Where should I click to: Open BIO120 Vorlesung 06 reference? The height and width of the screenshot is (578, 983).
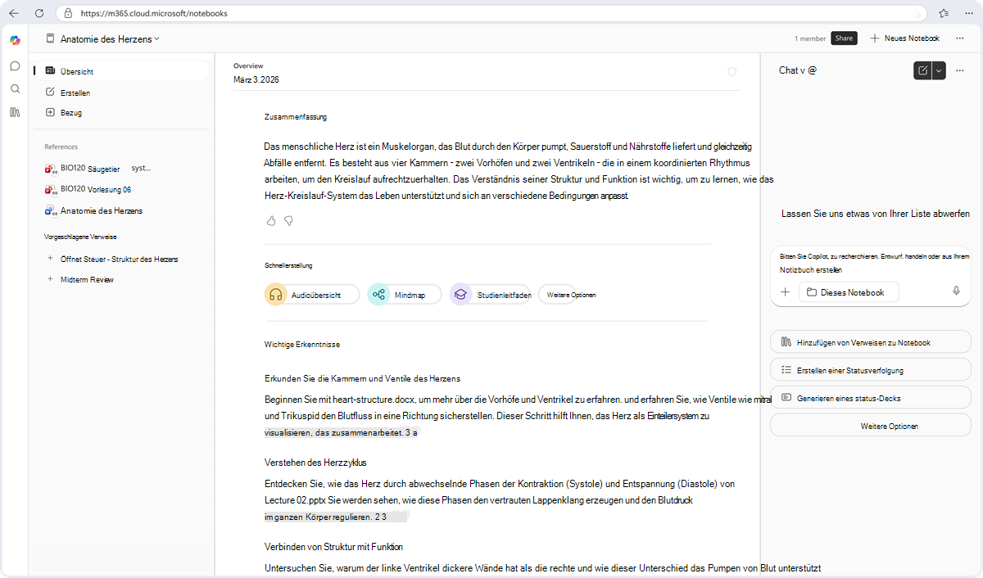88,189
